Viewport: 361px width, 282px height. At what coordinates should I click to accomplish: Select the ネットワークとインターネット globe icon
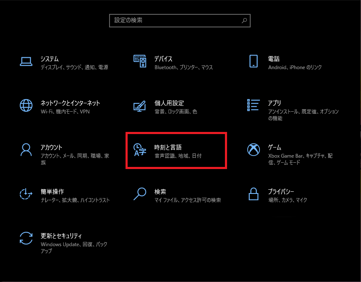(26, 105)
